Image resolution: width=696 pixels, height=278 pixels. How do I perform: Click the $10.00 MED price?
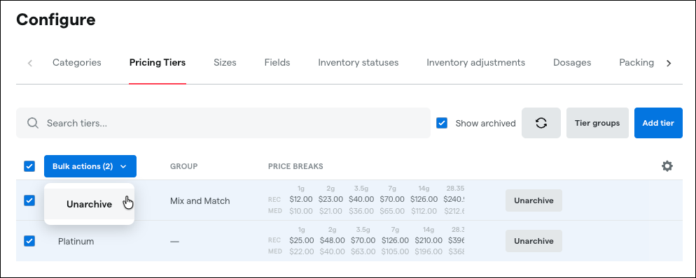[301, 211]
